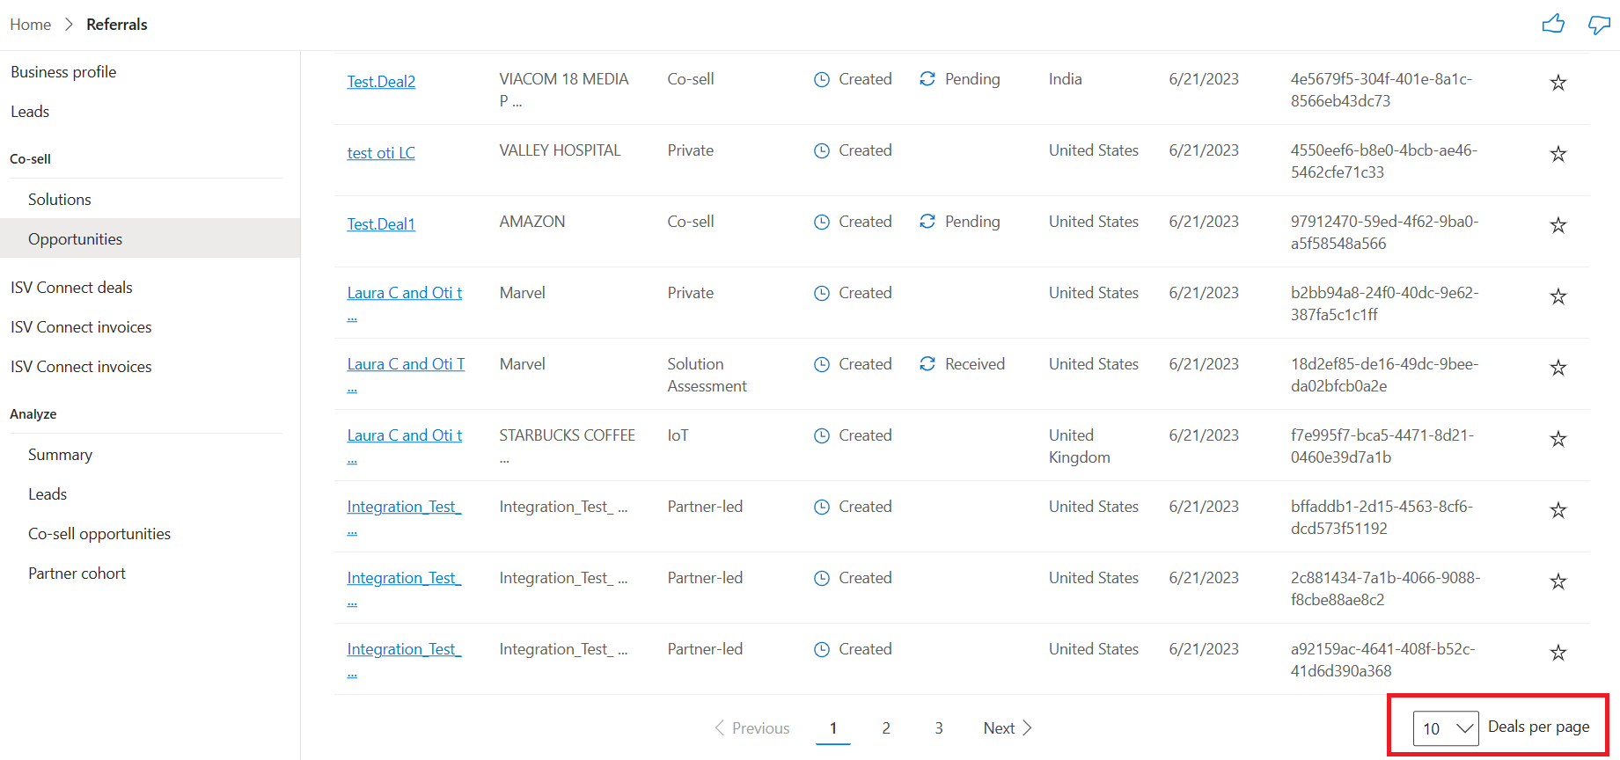The width and height of the screenshot is (1620, 760).
Task: Click the star icon on the STARBUCKS COFFEE row
Action: click(1558, 439)
